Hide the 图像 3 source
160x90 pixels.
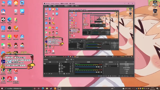[x=70, y=68]
